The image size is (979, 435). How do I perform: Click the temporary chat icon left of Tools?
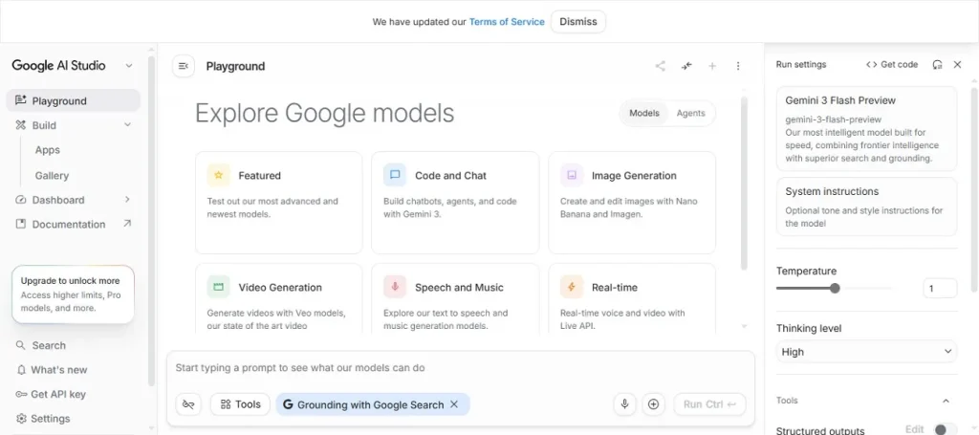(188, 404)
